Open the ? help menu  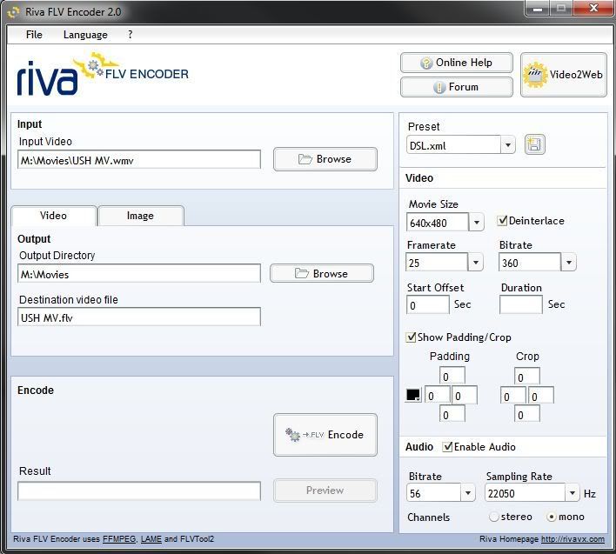[x=130, y=35]
